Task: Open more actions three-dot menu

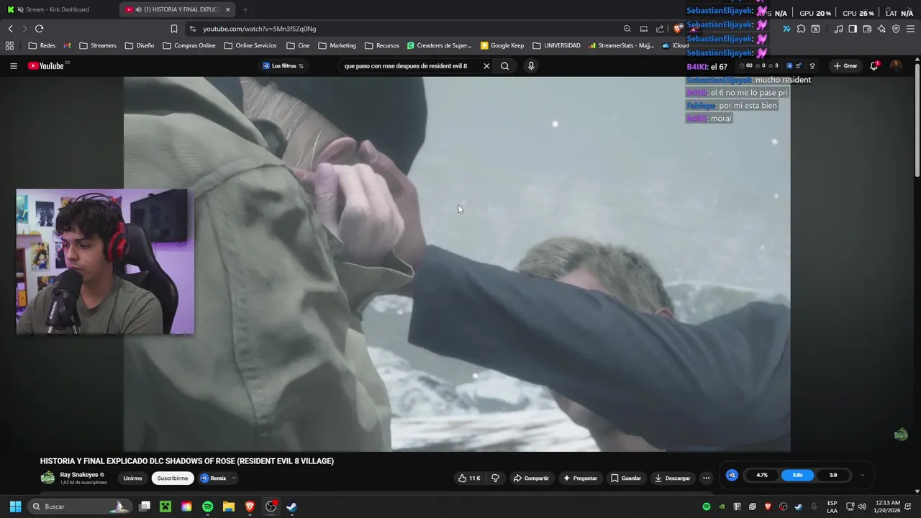Action: point(706,478)
